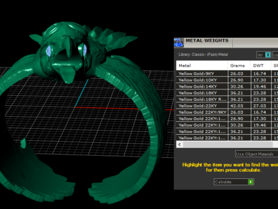
Task: Select the Yellow Gold:14KY row
Action: 227,87
